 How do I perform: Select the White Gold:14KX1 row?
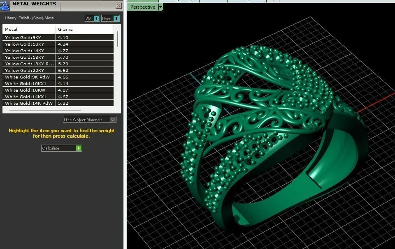click(58, 96)
